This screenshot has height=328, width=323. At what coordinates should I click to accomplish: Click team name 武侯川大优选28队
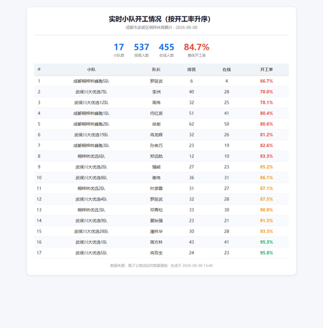91,231
